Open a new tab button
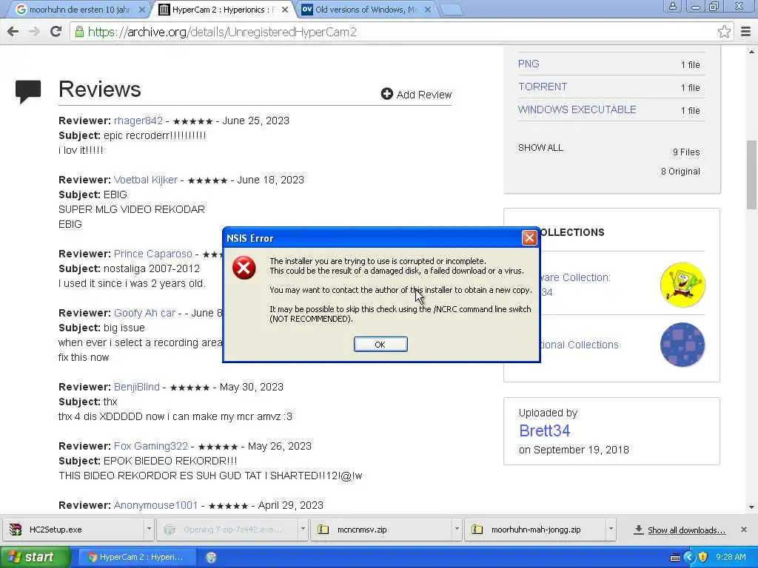The image size is (758, 568). 452,10
